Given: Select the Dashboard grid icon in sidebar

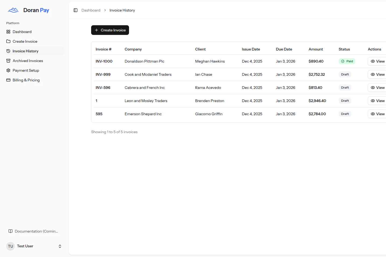Looking at the screenshot, I should [x=8, y=32].
